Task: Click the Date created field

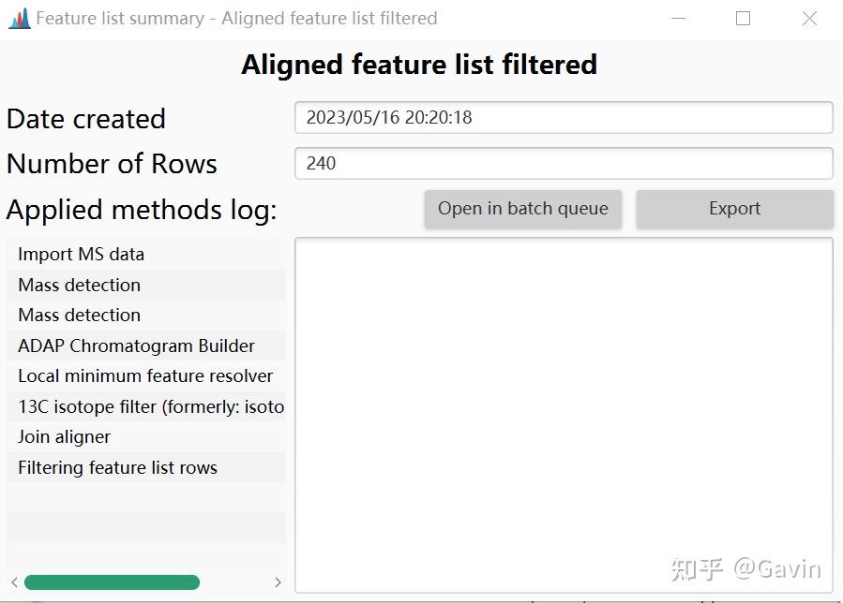Action: 563,118
